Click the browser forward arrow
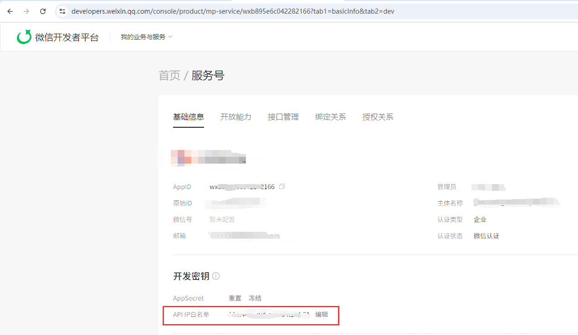This screenshot has width=578, height=335. coord(26,11)
